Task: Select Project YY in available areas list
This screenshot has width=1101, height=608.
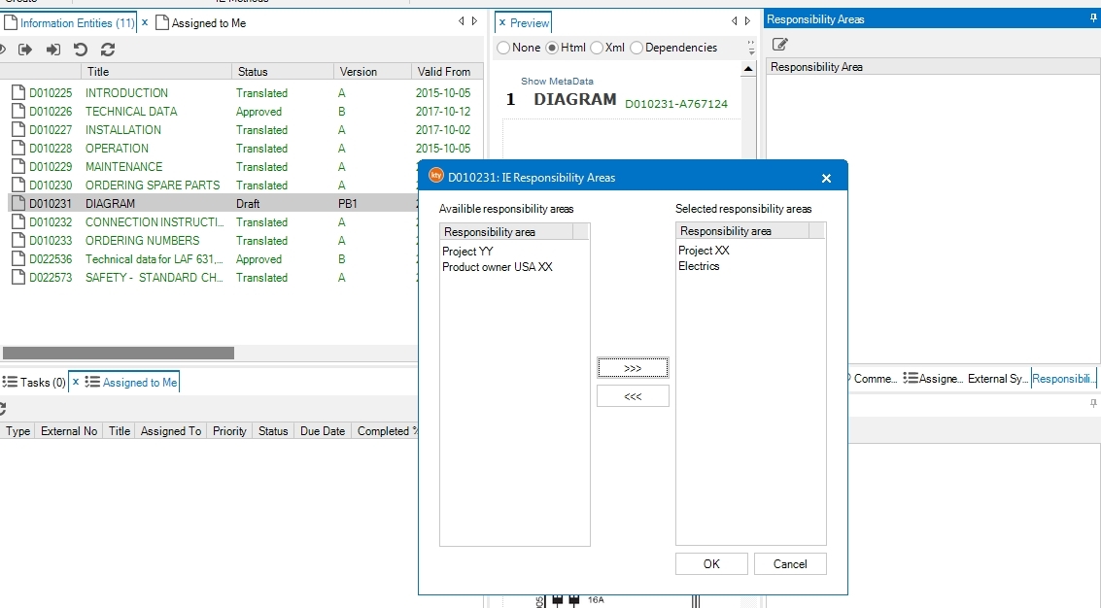Action: click(467, 252)
